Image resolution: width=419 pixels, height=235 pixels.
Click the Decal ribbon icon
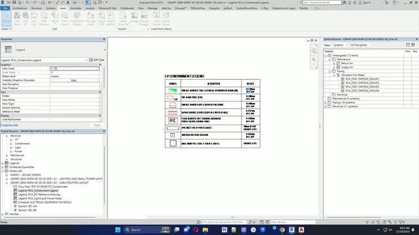[55, 19]
